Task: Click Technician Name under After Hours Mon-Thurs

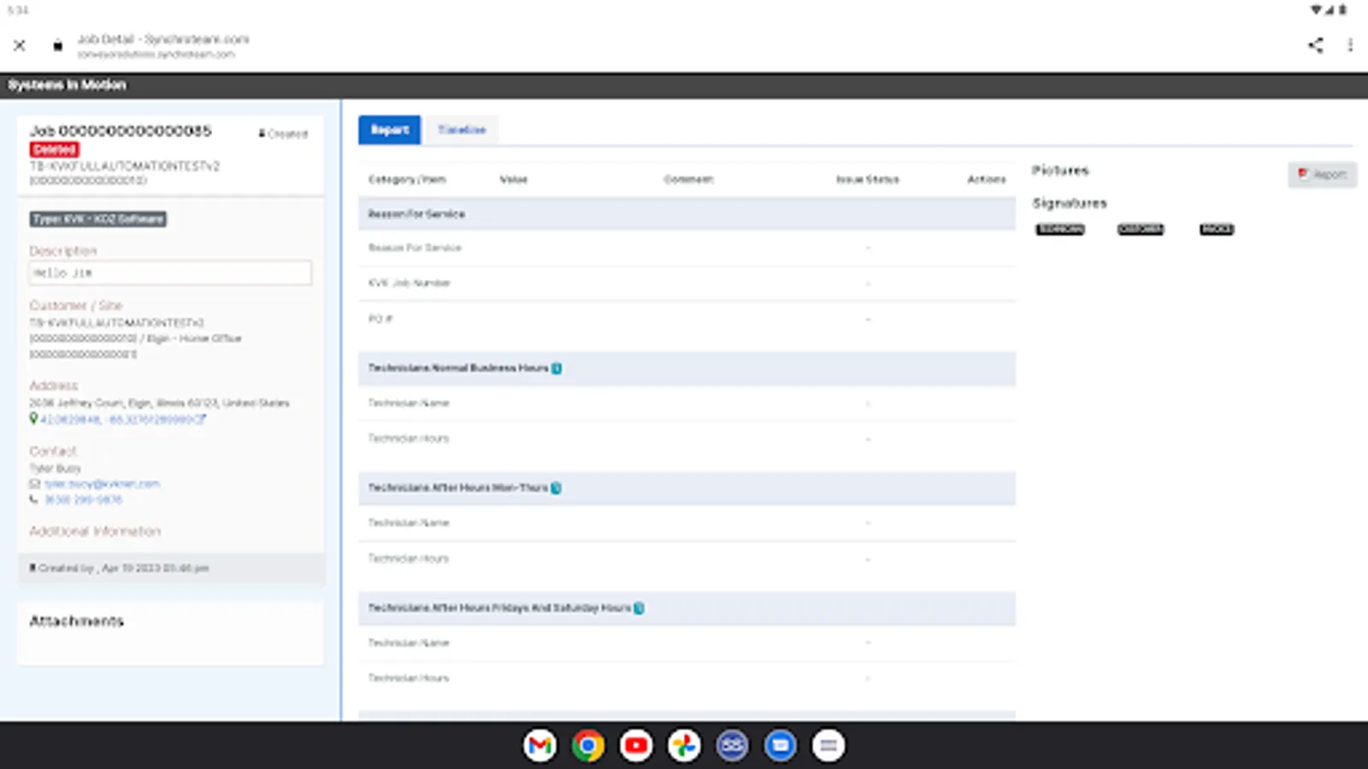Action: 409,523
